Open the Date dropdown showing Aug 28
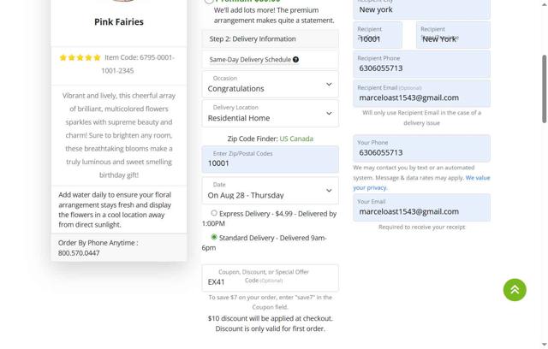Image resolution: width=548 pixels, height=349 pixels. pyautogui.click(x=271, y=191)
